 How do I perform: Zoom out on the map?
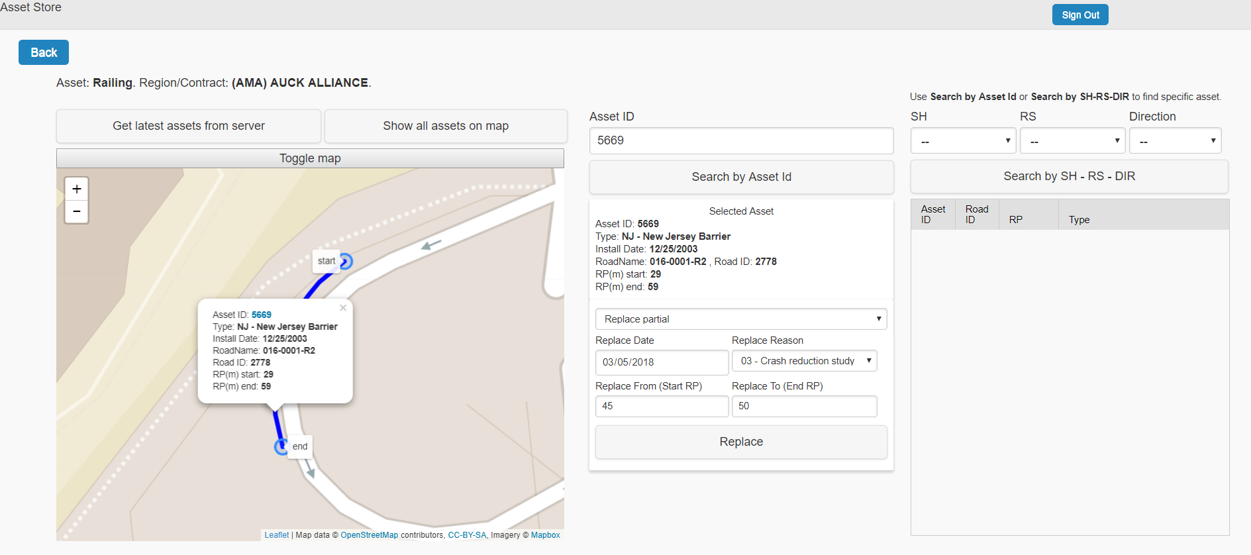[x=77, y=212]
